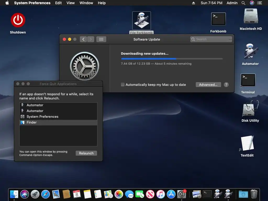This screenshot has height=201, width=268.
Task: Open the System Preferences menu in the menu bar
Action: [32, 3]
